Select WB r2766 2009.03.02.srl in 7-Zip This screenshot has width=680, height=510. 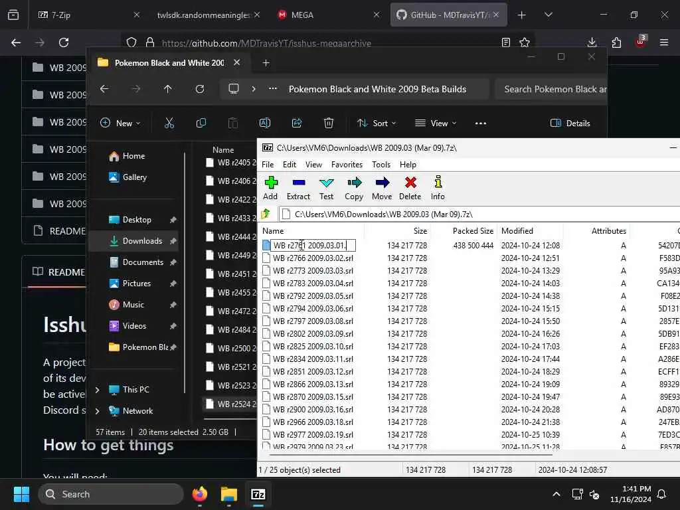313,258
